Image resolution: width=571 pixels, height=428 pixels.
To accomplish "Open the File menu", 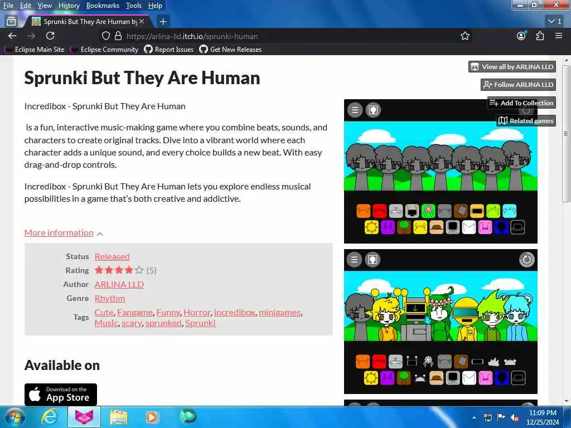I will pyautogui.click(x=8, y=6).
